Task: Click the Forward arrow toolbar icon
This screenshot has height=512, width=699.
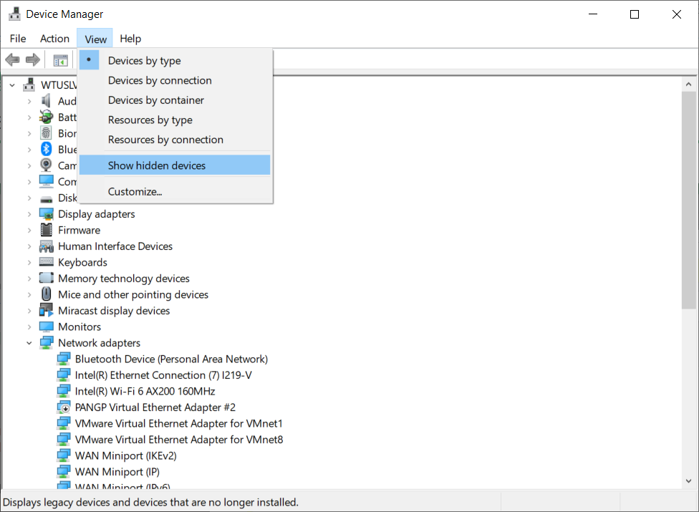Action: [32, 59]
